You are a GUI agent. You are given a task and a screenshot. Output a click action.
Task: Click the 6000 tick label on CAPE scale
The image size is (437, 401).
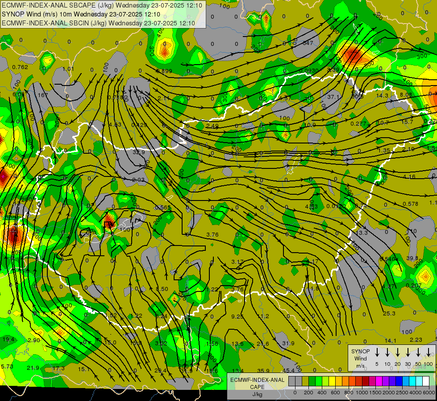tap(429, 393)
